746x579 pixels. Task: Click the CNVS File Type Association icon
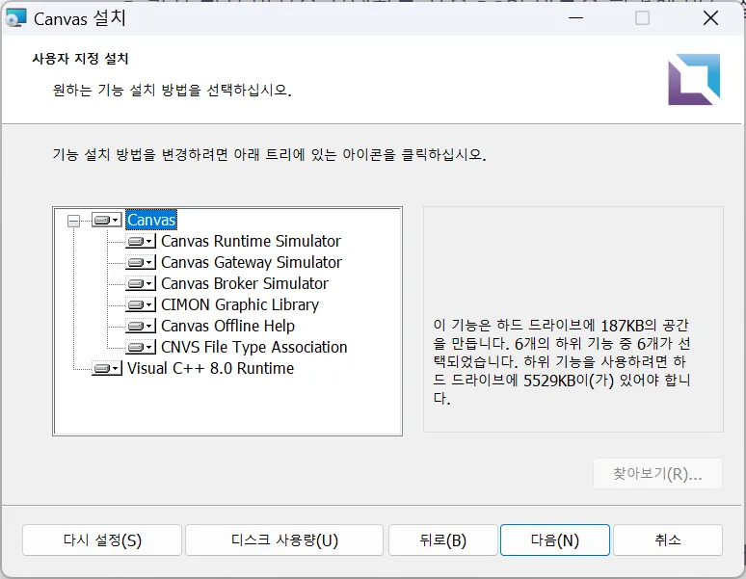[x=140, y=348]
